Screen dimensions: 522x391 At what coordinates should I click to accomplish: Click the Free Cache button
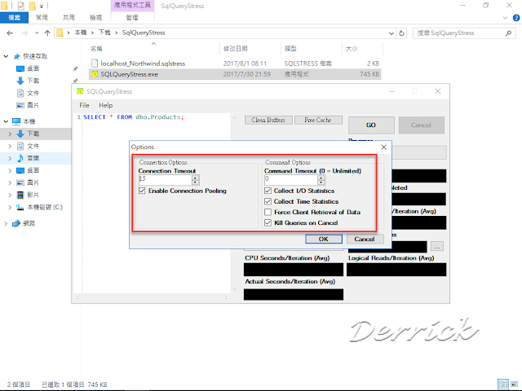pyautogui.click(x=318, y=120)
